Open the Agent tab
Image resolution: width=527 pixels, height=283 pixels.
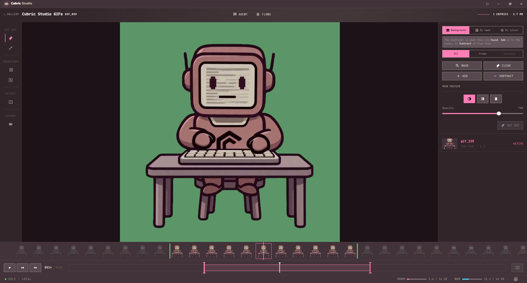(240, 14)
